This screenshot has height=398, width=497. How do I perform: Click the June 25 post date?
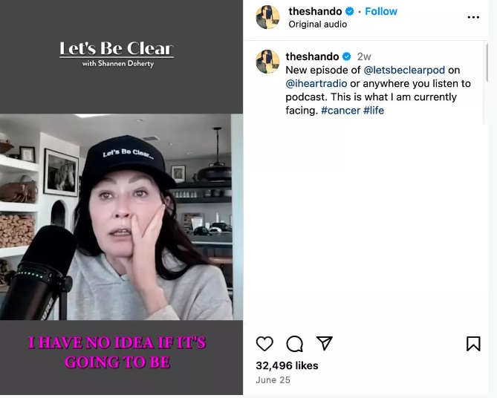(273, 380)
